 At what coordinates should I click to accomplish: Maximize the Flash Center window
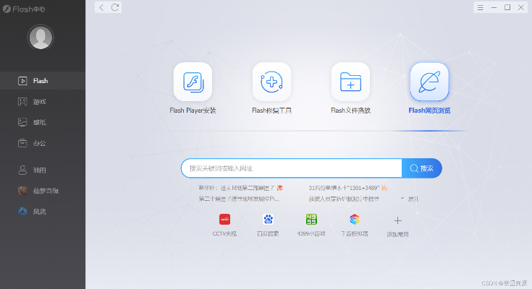pyautogui.click(x=507, y=7)
